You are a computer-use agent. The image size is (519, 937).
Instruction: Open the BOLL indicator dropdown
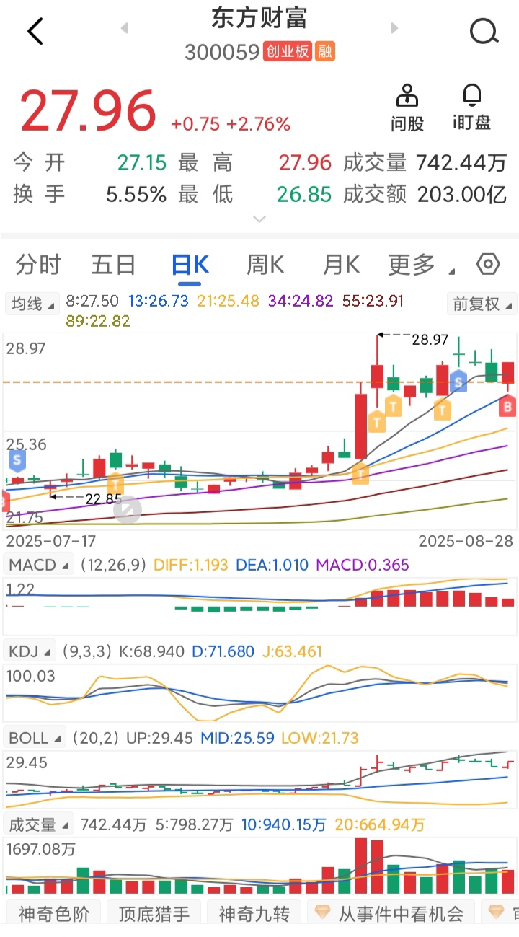(x=35, y=738)
